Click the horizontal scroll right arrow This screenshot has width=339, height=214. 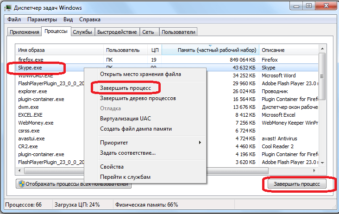[314, 170]
